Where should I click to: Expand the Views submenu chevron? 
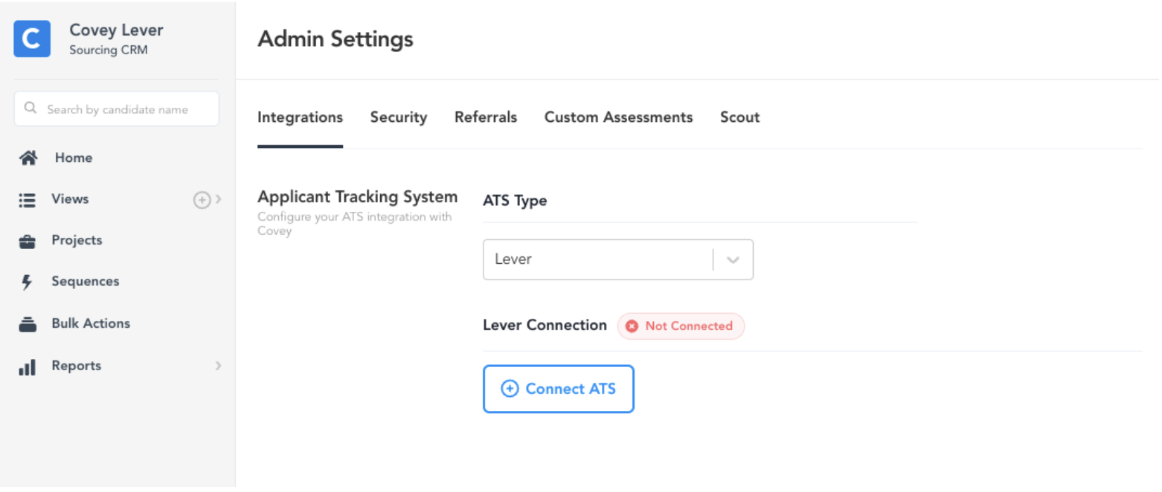pyautogui.click(x=218, y=199)
